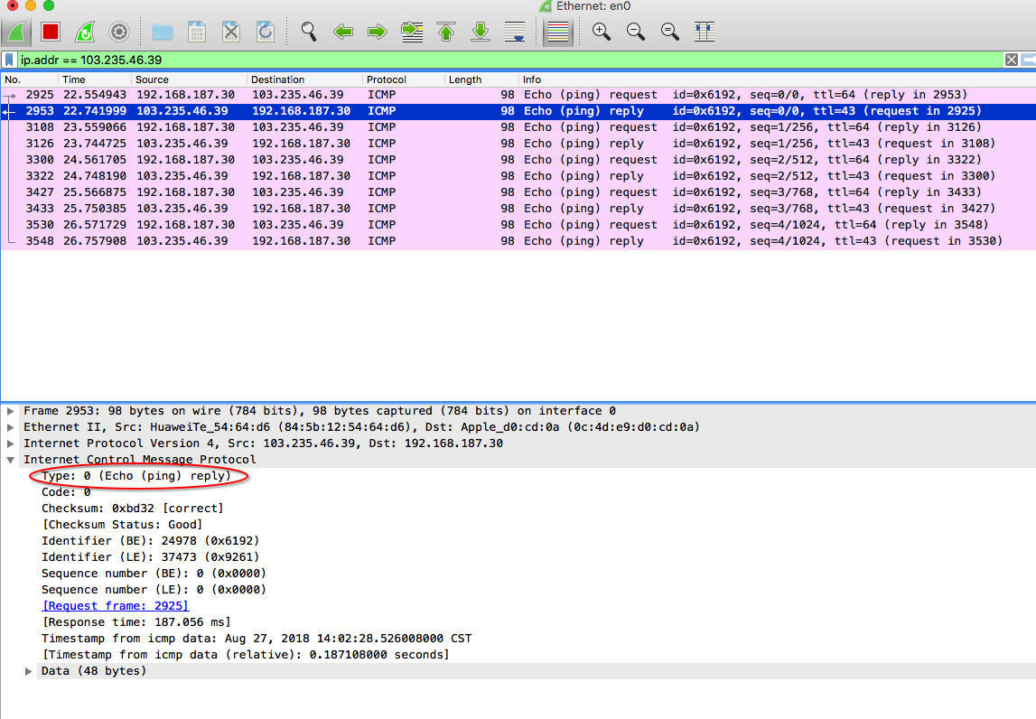
Task: Reload this capture file
Action: (266, 31)
